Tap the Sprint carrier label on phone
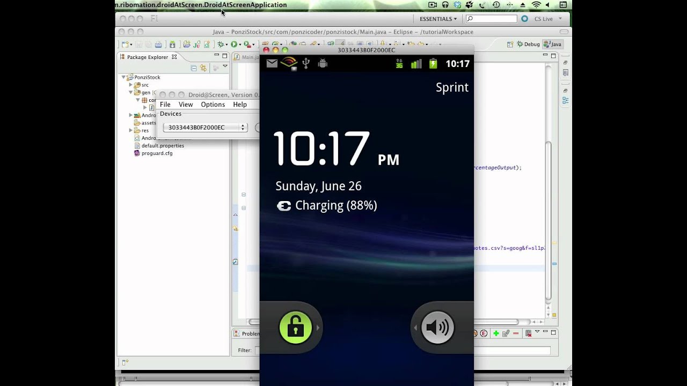The width and height of the screenshot is (687, 386). [452, 87]
